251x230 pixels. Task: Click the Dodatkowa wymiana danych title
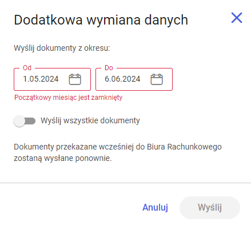pyautogui.click(x=101, y=20)
